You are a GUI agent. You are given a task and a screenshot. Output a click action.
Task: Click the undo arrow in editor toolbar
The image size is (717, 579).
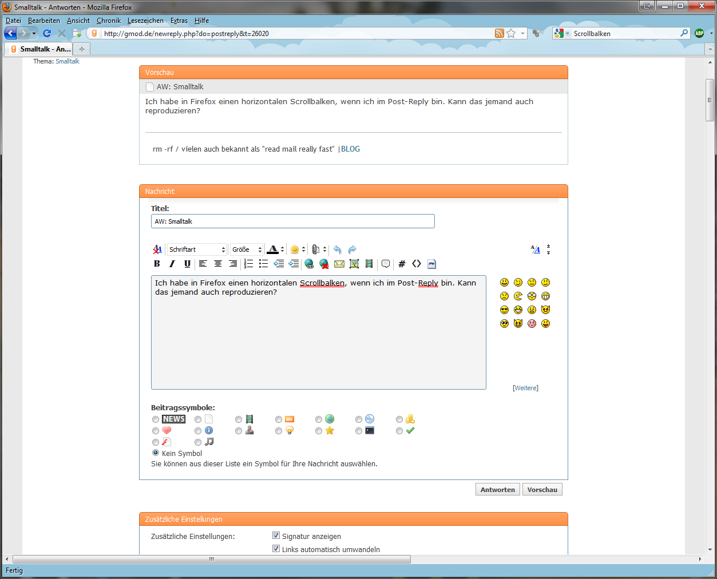tap(337, 249)
